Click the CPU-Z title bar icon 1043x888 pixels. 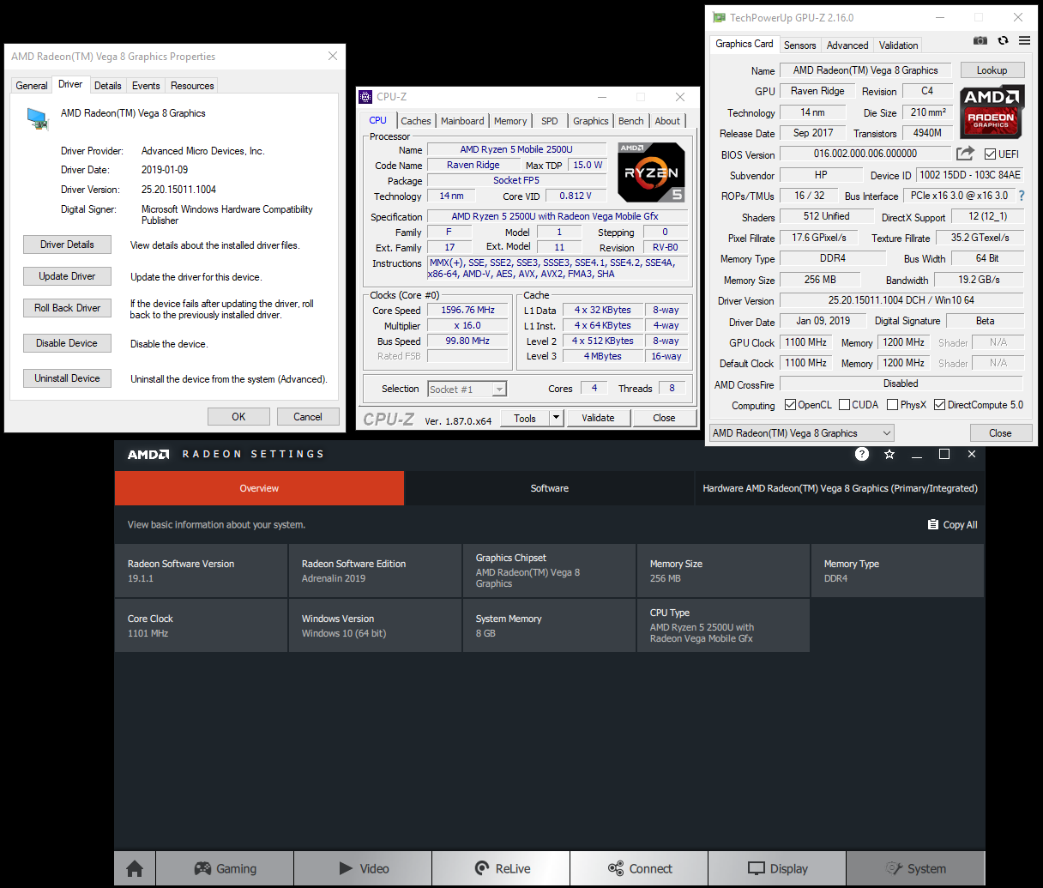(365, 97)
